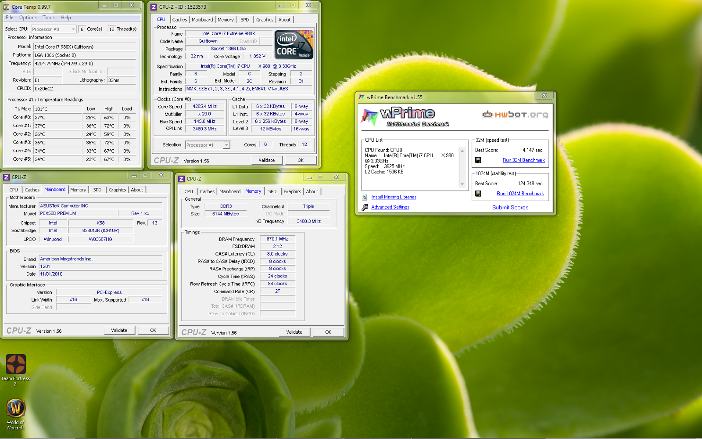Click OK in CPU-Z Mainboard window

153,331
